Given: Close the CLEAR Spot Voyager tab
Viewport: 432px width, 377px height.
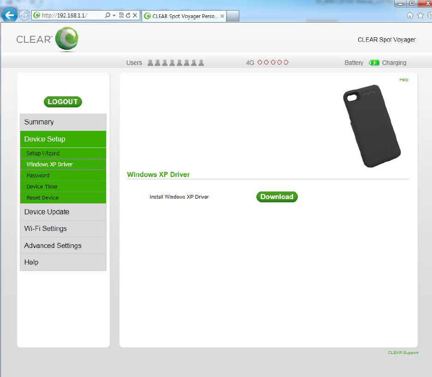Looking at the screenshot, I should point(222,16).
